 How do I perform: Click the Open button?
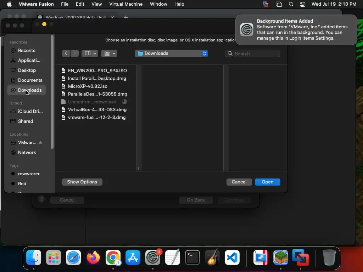click(x=267, y=182)
